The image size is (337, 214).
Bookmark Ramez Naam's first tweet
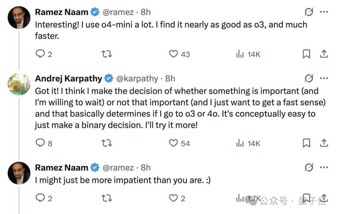[x=306, y=54]
